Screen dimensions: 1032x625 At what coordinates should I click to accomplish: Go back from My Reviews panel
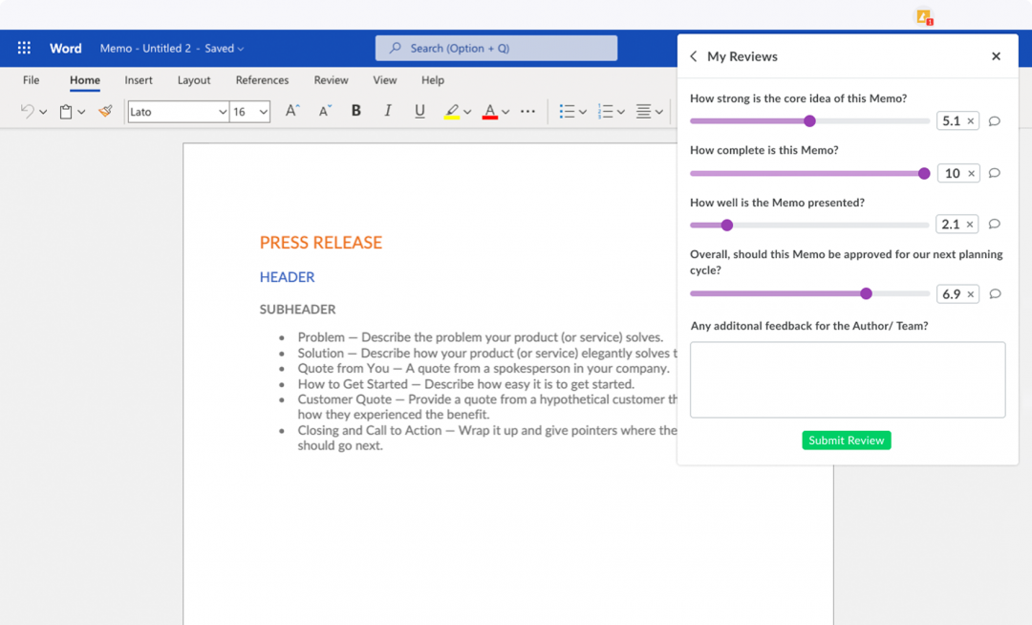tap(693, 56)
